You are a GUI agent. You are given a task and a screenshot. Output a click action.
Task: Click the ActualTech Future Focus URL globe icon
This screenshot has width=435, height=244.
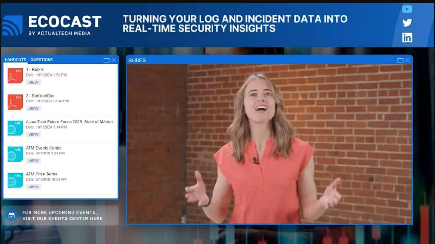(15, 128)
